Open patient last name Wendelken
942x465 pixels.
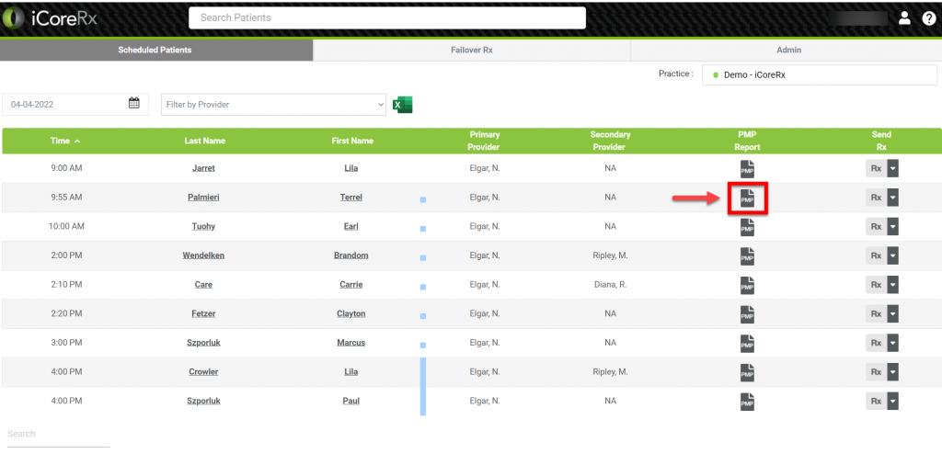tap(203, 255)
